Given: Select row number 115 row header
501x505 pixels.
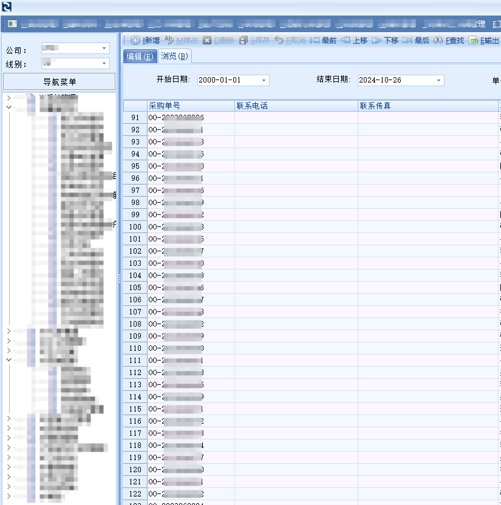Looking at the screenshot, I should pos(135,409).
